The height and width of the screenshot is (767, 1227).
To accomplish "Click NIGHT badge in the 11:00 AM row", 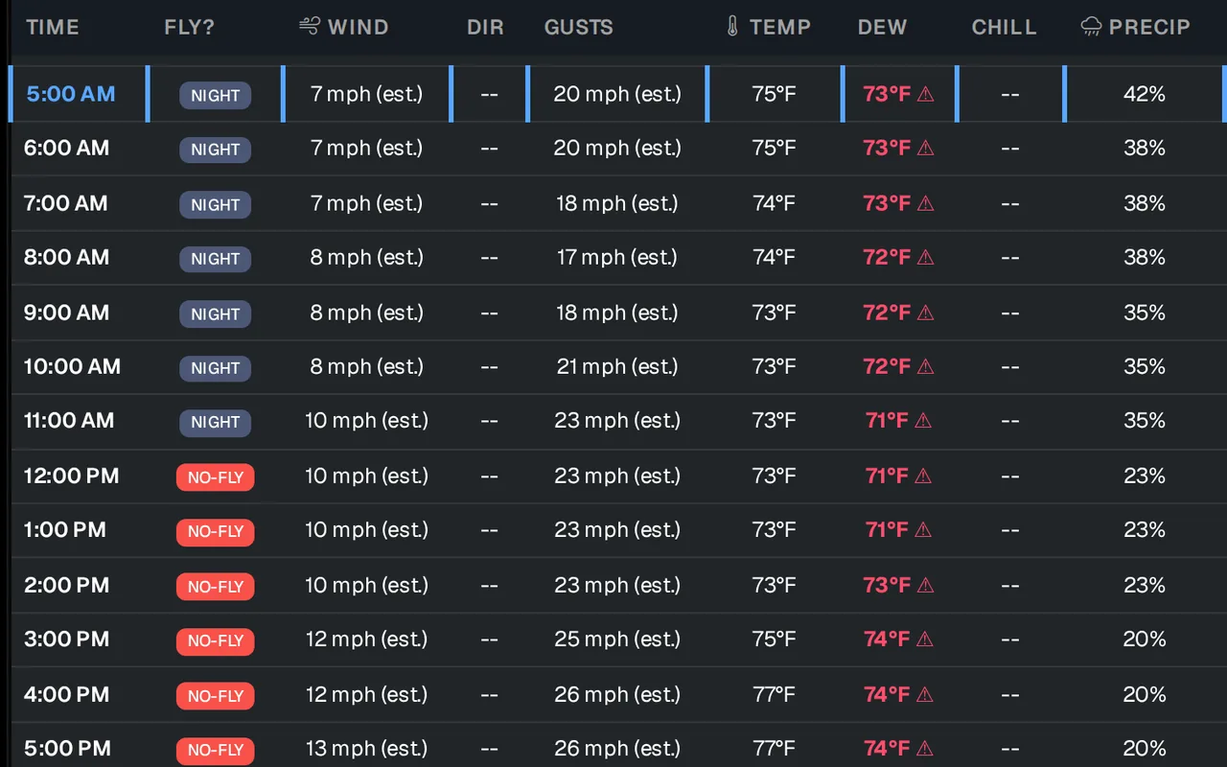I will (216, 422).
